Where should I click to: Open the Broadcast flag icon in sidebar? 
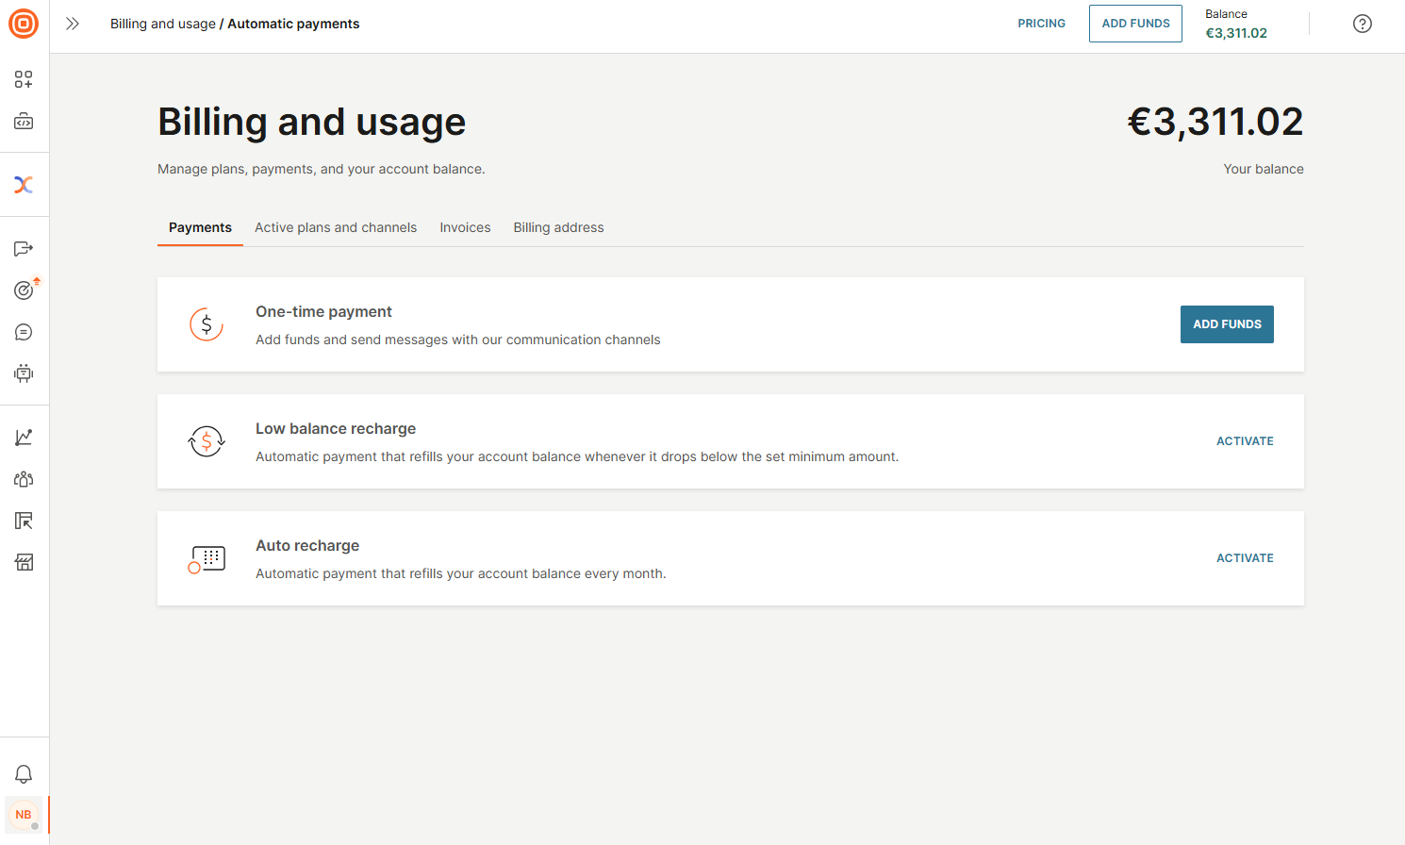coord(24,249)
